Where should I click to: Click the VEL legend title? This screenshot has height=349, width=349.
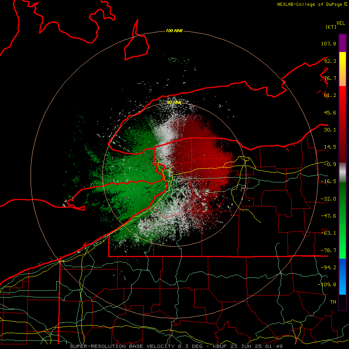[340, 23]
